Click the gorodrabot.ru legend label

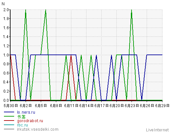(x=30, y=121)
